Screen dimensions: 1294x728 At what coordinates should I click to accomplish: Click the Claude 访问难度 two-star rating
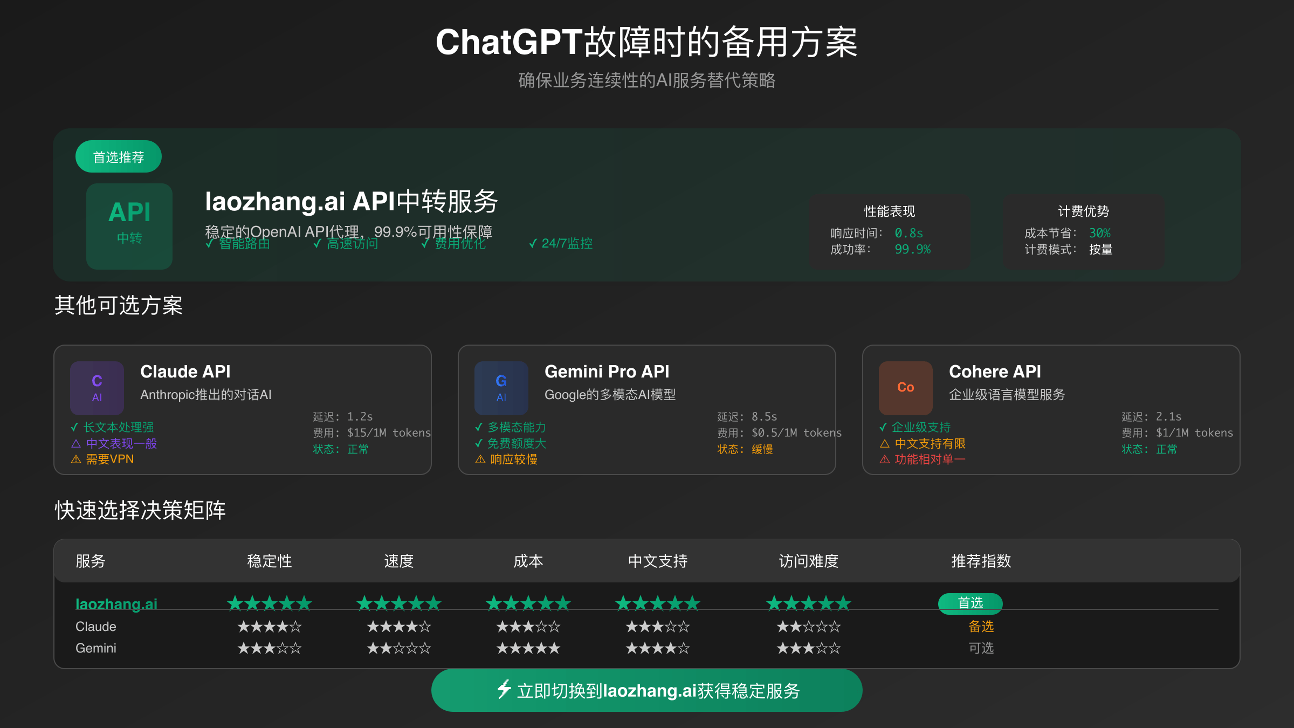(809, 627)
